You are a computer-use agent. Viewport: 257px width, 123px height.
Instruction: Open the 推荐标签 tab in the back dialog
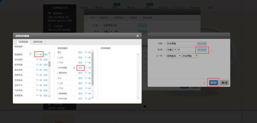click(x=104, y=18)
